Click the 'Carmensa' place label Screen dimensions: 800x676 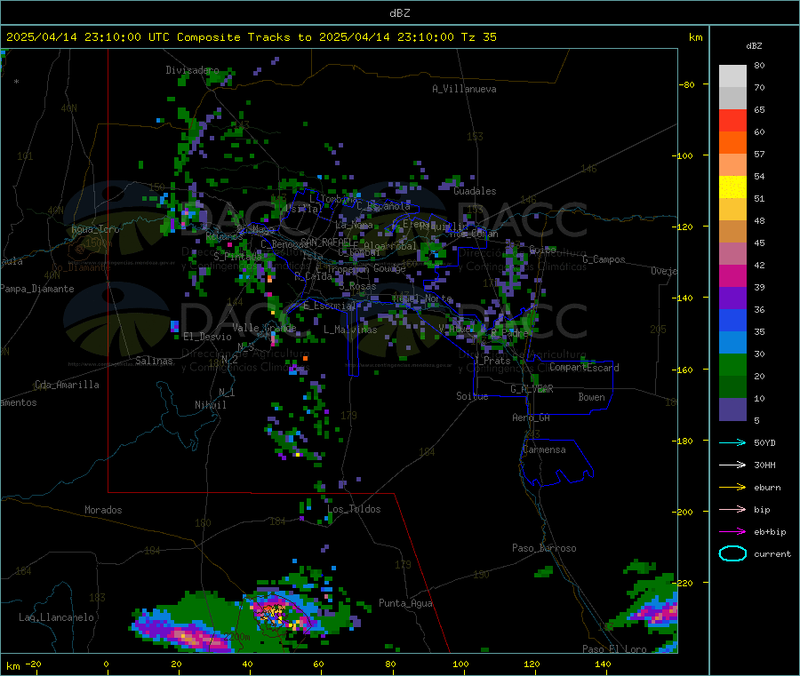(x=544, y=449)
